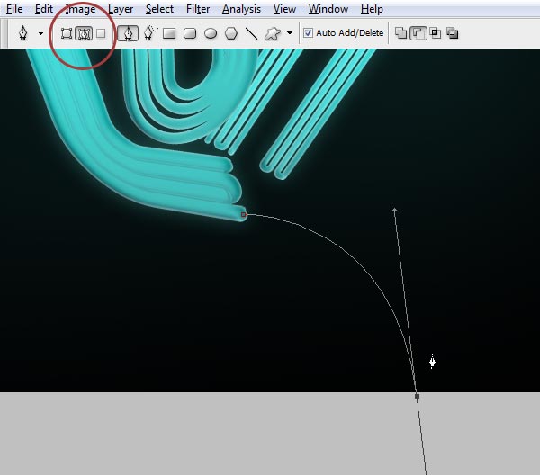
Task: Open the View menu
Action: click(x=284, y=9)
